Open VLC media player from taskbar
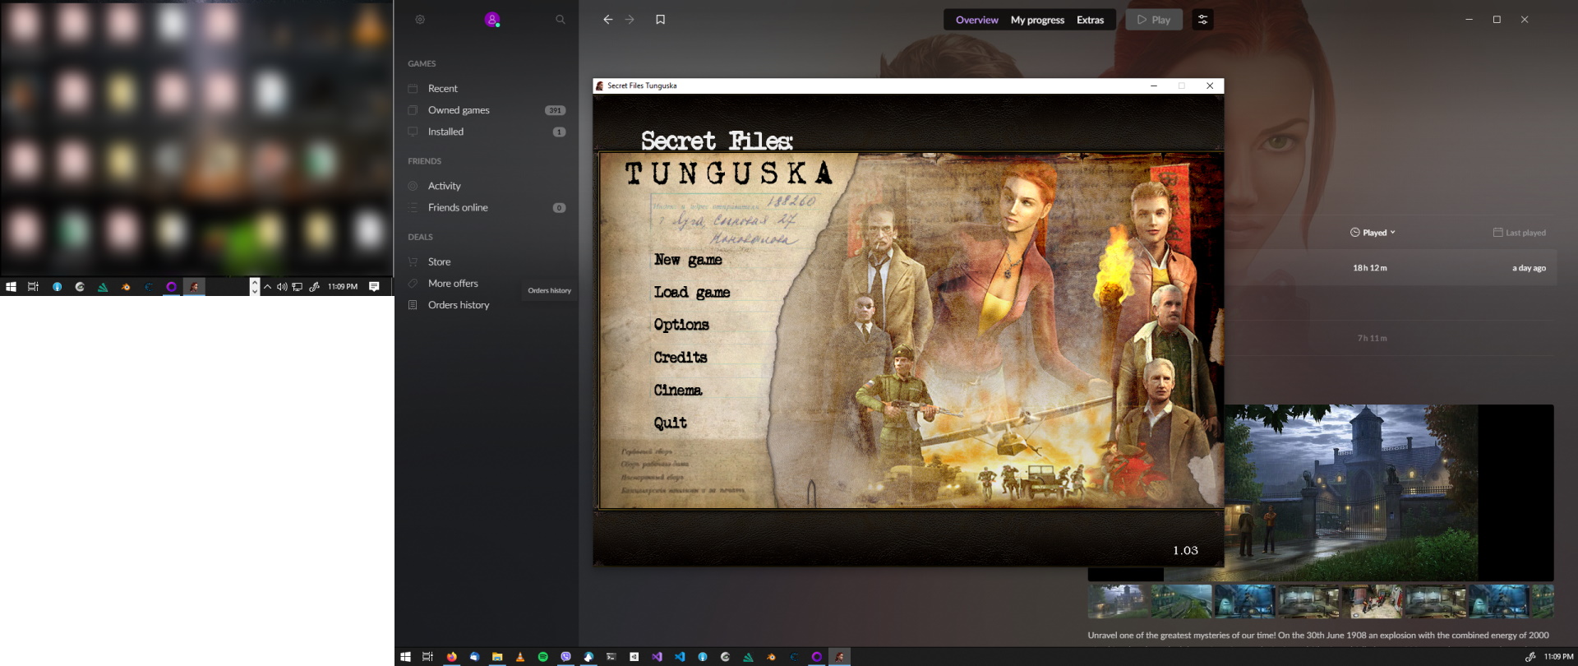The height and width of the screenshot is (666, 1578). coord(519,657)
